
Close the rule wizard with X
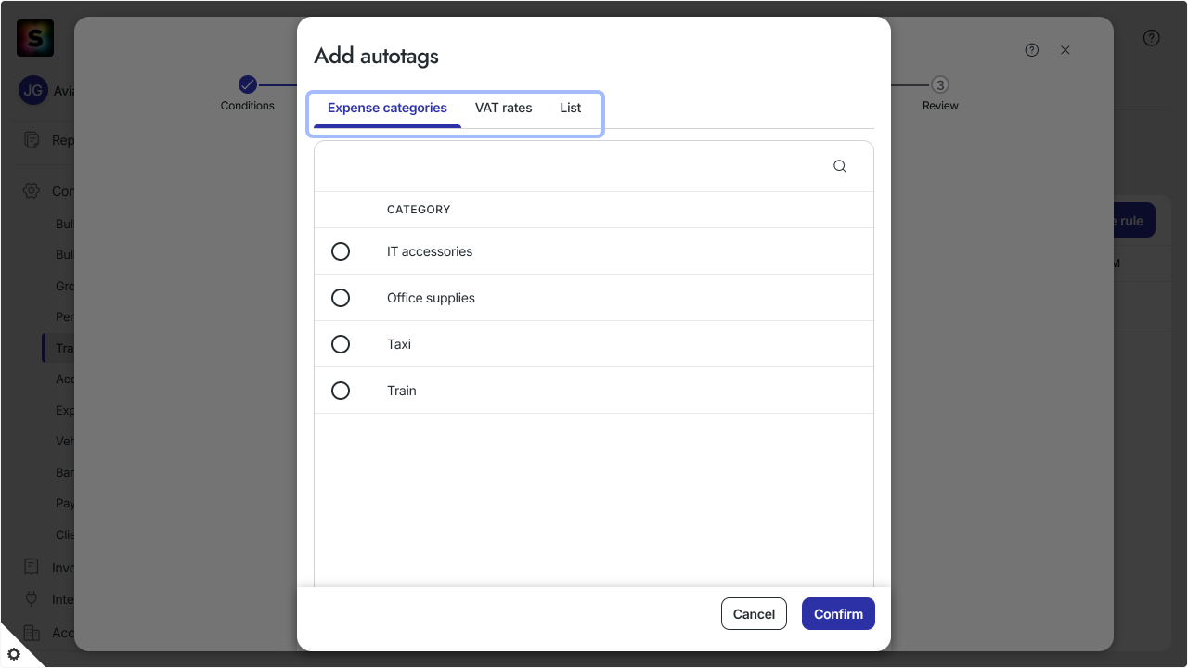(1065, 50)
